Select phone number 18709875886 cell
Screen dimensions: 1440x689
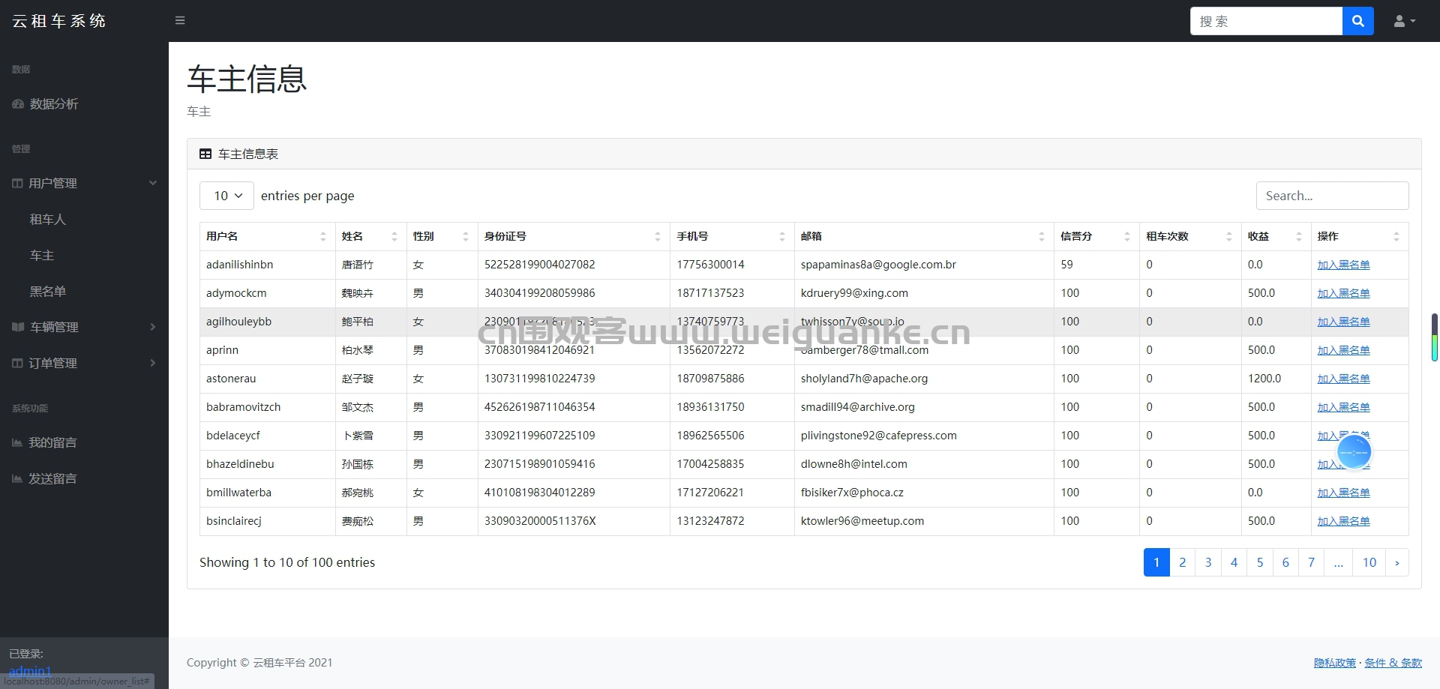click(732, 379)
